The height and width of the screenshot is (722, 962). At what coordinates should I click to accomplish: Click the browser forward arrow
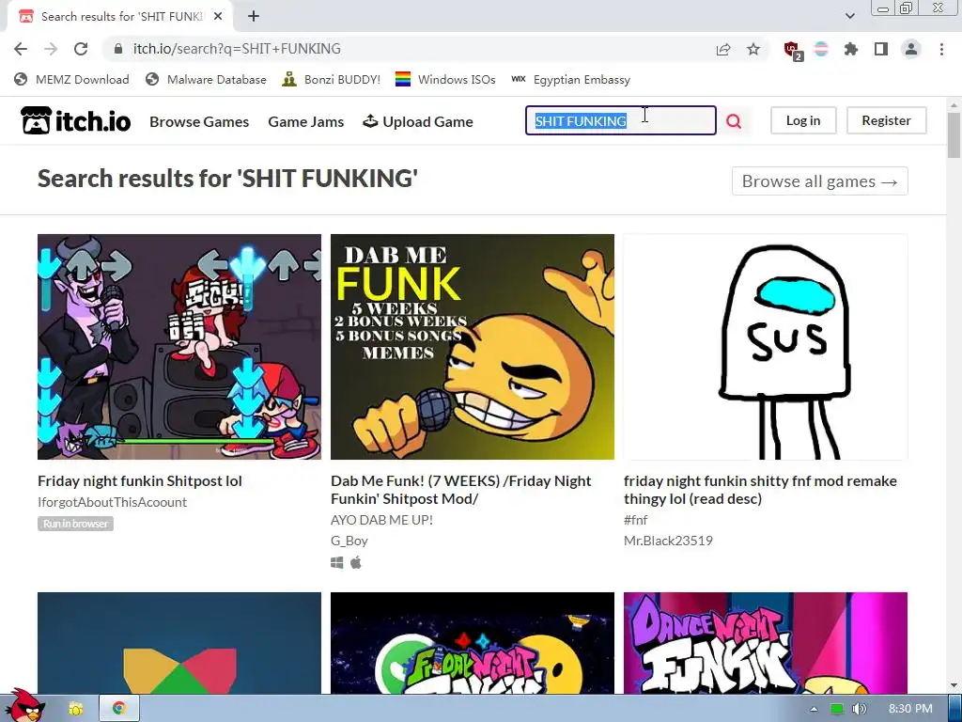pos(51,49)
